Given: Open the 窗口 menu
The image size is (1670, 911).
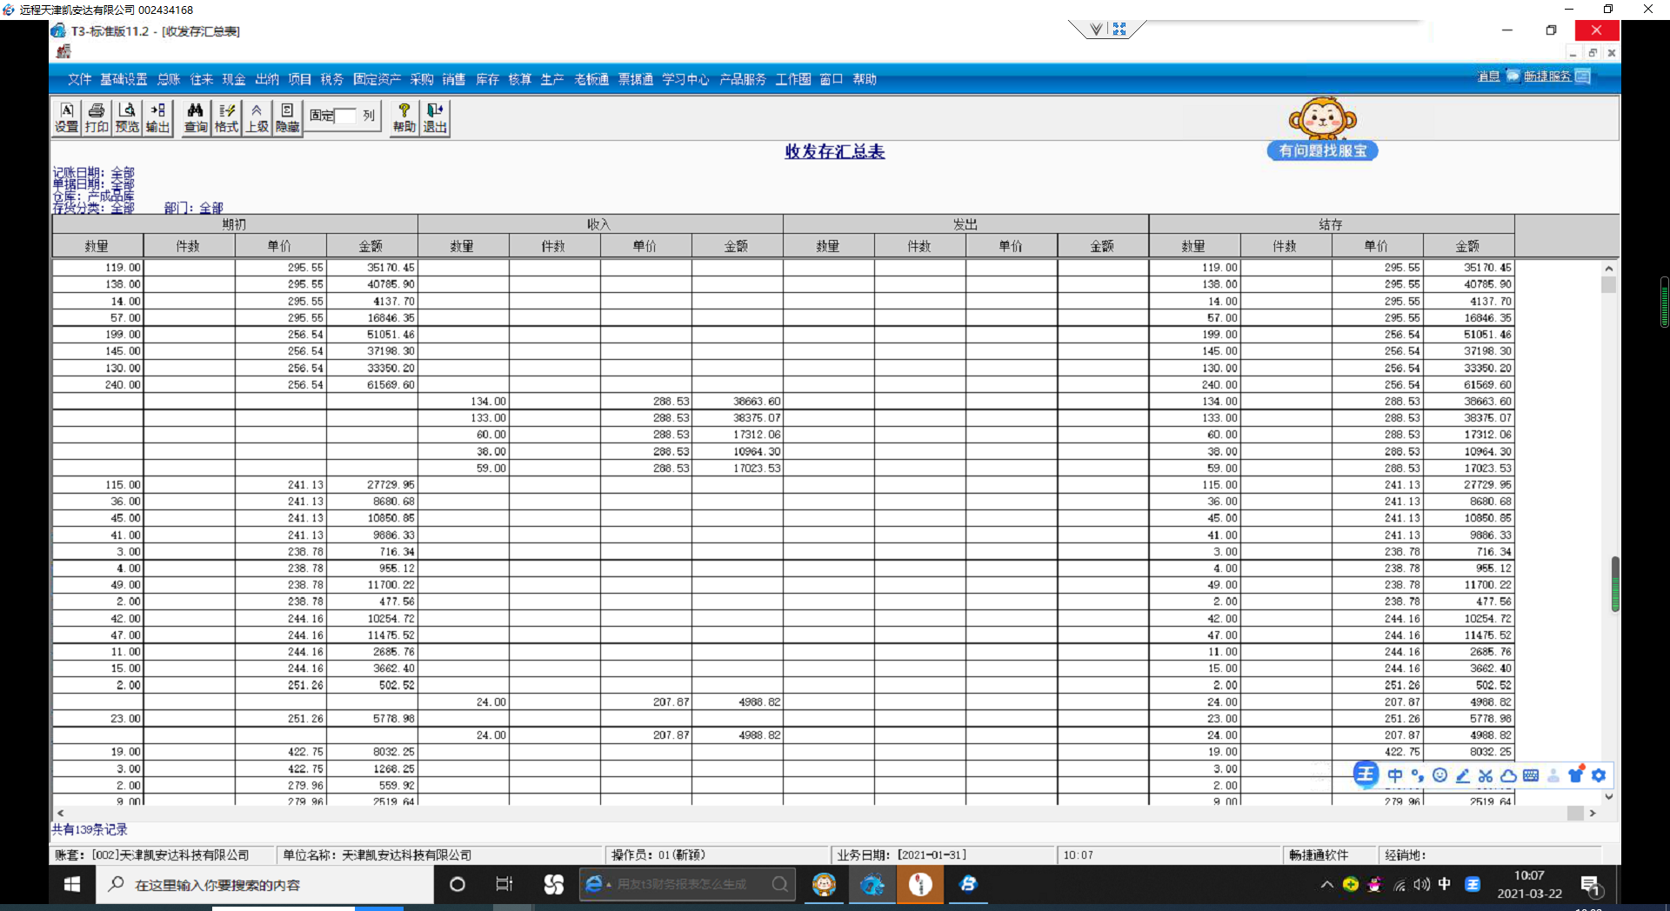Looking at the screenshot, I should point(832,79).
